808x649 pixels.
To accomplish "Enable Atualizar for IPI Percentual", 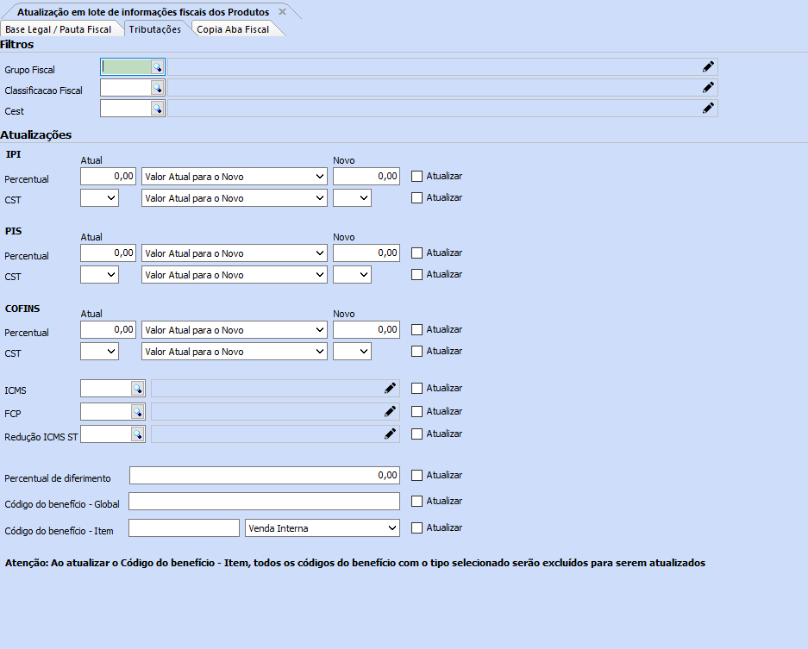I will pyautogui.click(x=417, y=176).
